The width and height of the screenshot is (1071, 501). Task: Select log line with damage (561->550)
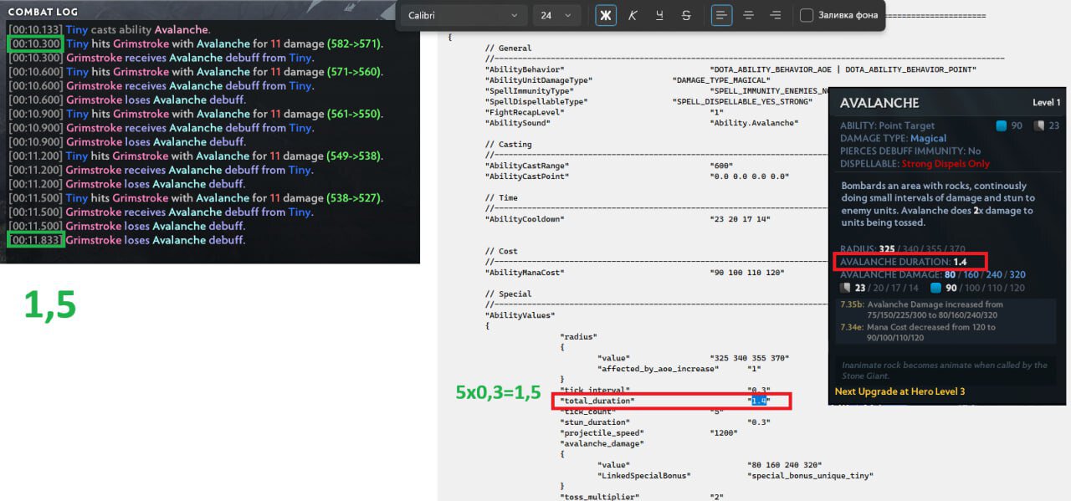(196, 114)
